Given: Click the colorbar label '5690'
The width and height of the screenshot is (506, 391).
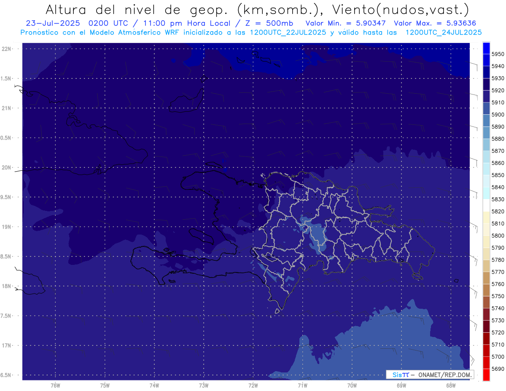Looking at the screenshot, I should (498, 369).
